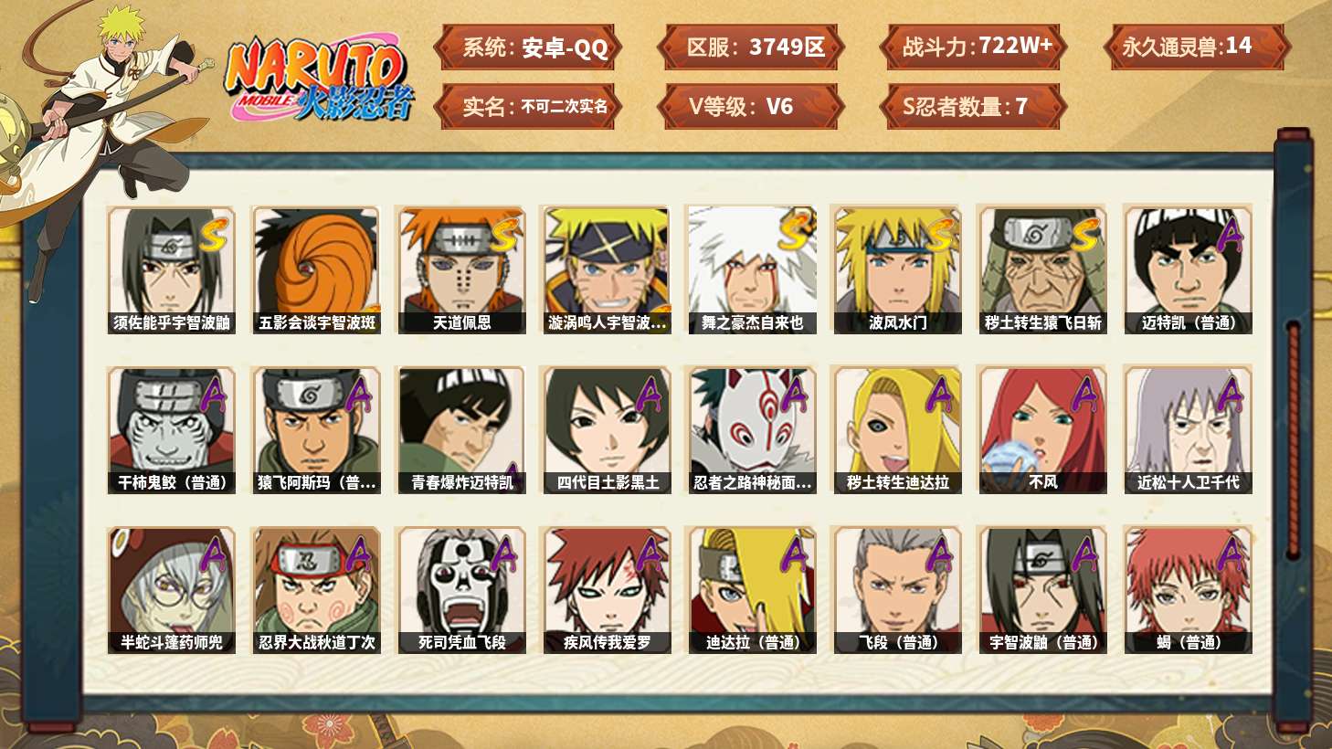Choose the 天道佩恩 ninja avatar
1332x749 pixels.
(461, 270)
